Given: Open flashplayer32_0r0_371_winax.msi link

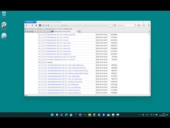Looking at the screenshot, I should 54,49.
